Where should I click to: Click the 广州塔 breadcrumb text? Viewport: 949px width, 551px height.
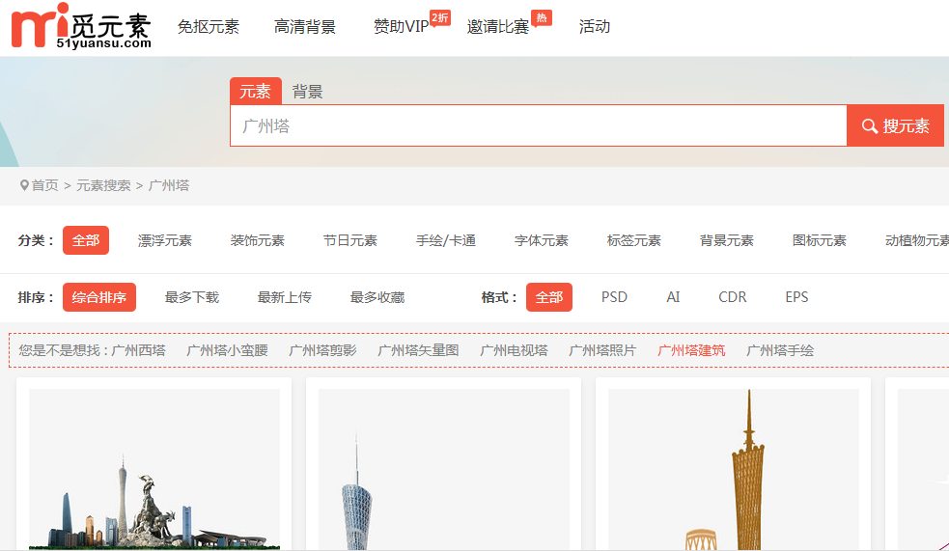169,185
